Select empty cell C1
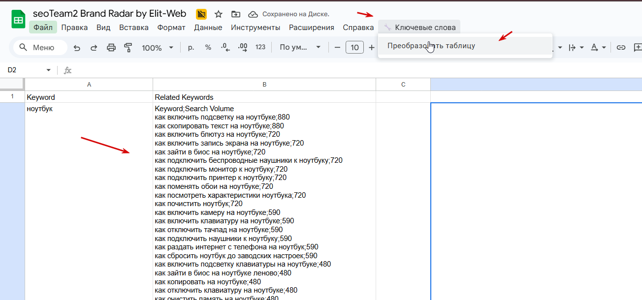The image size is (642, 300). point(403,97)
